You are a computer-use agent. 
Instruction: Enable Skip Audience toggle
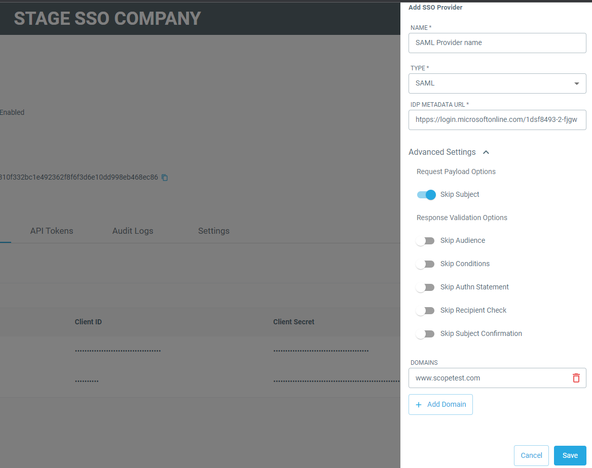[x=425, y=241]
